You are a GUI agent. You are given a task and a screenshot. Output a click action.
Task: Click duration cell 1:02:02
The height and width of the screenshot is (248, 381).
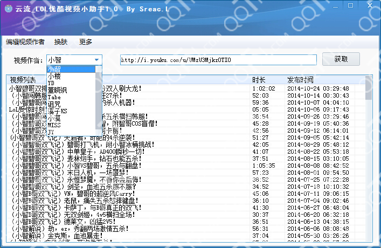pyautogui.click(x=264, y=88)
